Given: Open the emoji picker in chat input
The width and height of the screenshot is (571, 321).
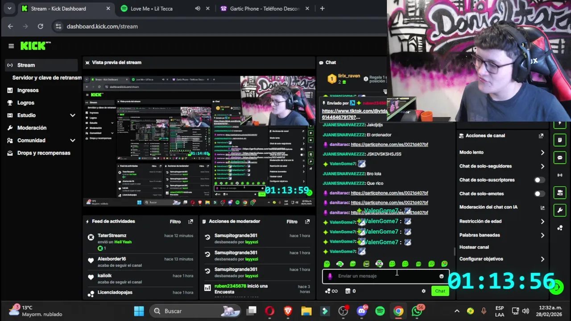Looking at the screenshot, I should [x=442, y=276].
